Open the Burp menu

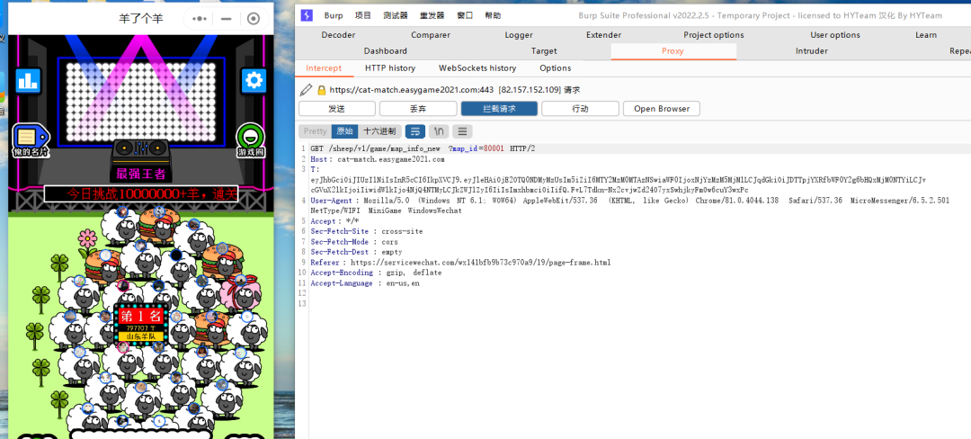tap(334, 15)
